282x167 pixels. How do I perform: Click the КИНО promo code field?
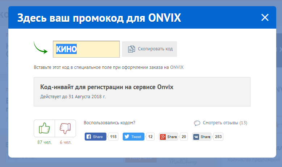coord(86,49)
